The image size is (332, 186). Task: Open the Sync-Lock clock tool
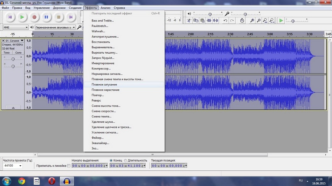tap(242, 20)
